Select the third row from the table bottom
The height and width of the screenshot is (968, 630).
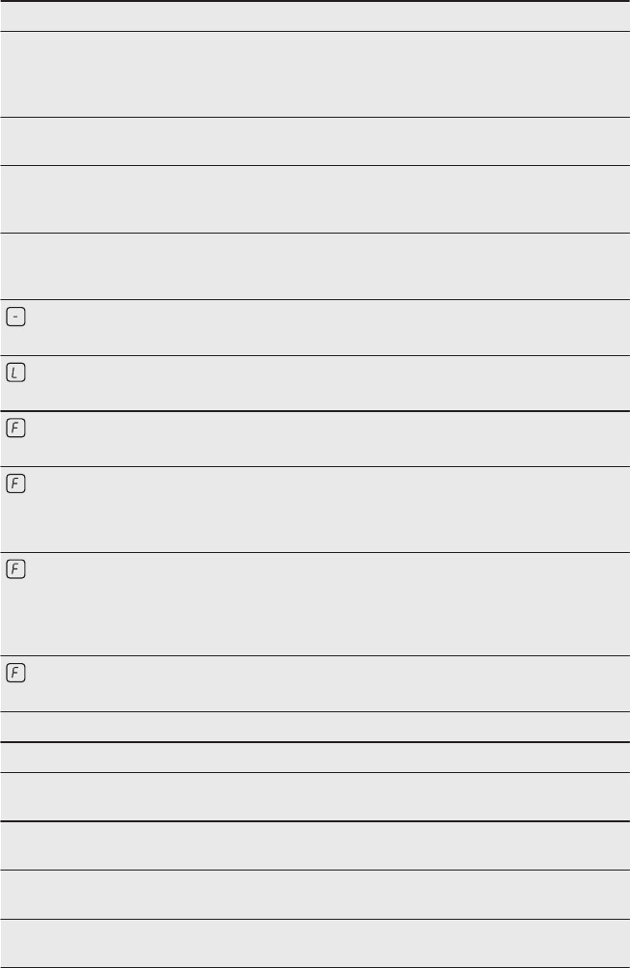point(315,845)
